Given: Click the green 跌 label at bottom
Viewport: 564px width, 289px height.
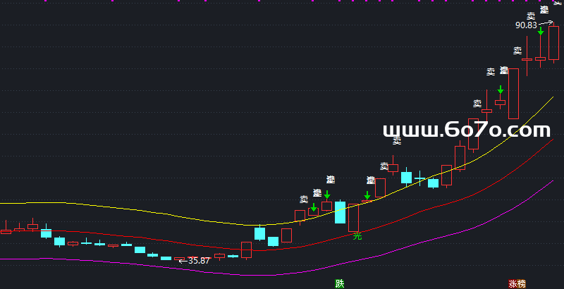Looking at the screenshot, I should [x=340, y=283].
